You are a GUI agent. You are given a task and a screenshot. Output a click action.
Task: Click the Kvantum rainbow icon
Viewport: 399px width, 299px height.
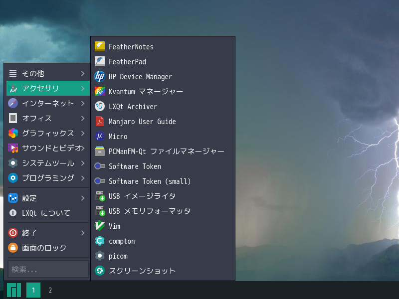(99, 91)
